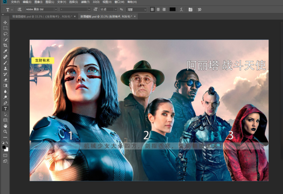Open the 文件(F) menu

(x=15, y=2)
